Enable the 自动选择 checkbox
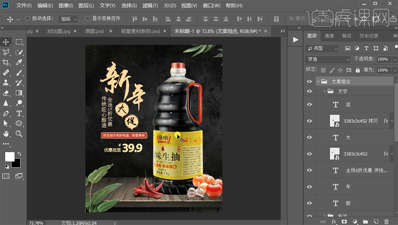 pos(27,18)
